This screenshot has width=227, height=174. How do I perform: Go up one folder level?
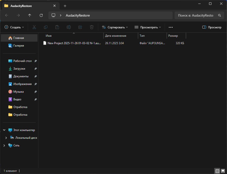coord(30,15)
